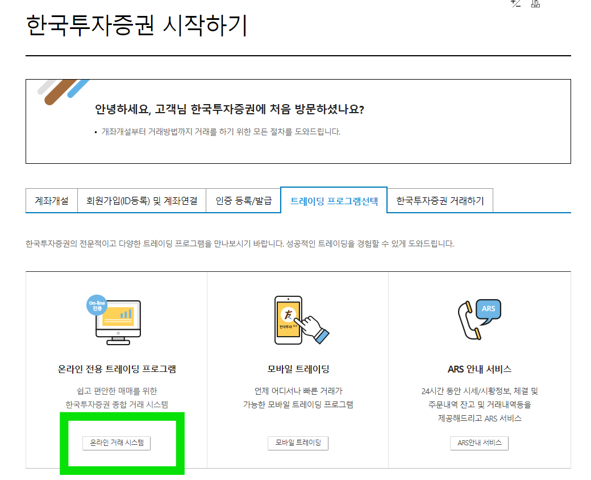Open the ARS안내 서비스 button
Screen dimensions: 591x480
coord(480,443)
